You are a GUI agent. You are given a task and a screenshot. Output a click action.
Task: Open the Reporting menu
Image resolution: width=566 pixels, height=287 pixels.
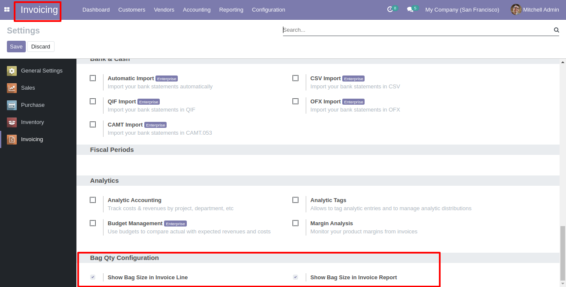(231, 9)
